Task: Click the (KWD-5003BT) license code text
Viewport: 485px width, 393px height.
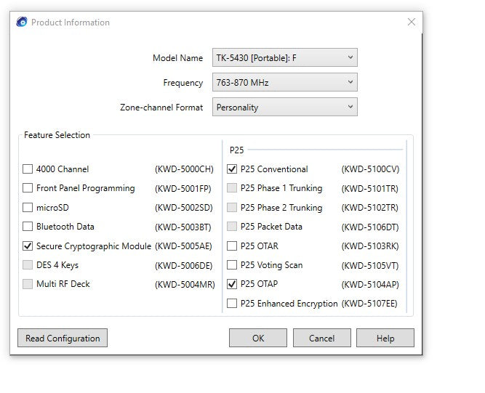Action: click(183, 227)
